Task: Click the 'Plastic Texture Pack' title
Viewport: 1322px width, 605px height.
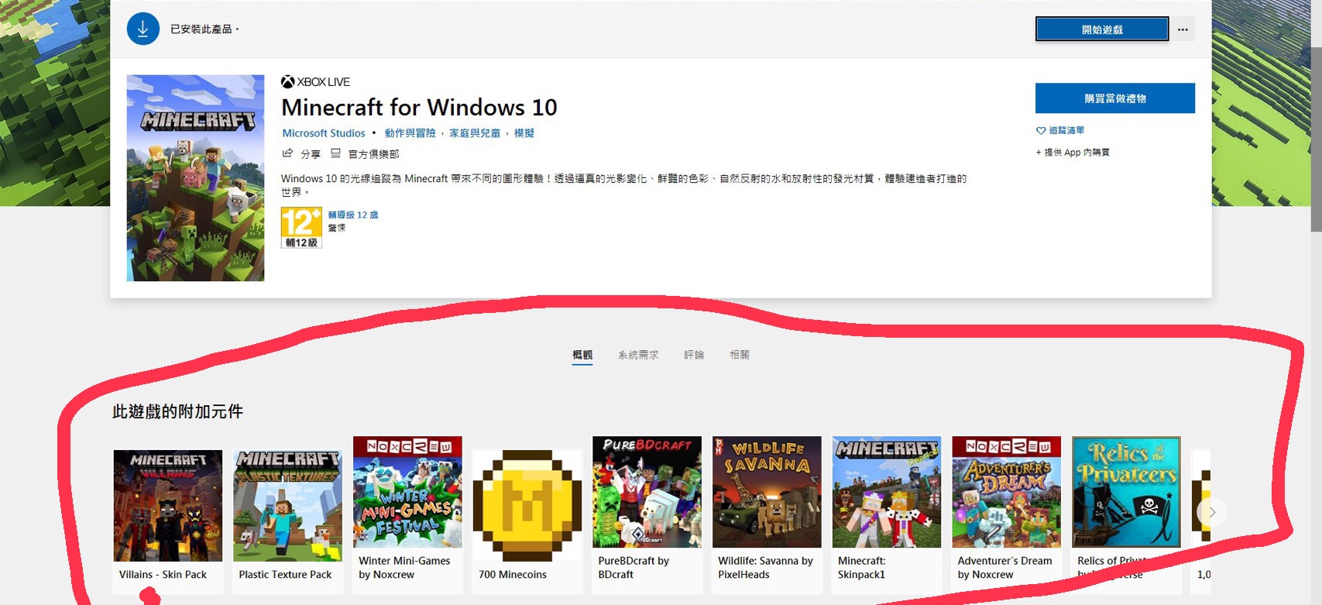Action: pyautogui.click(x=285, y=575)
